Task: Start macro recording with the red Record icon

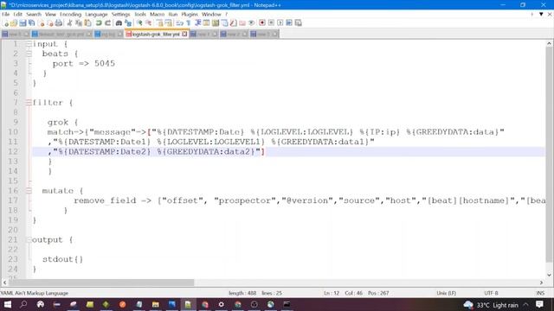Action: click(x=262, y=23)
